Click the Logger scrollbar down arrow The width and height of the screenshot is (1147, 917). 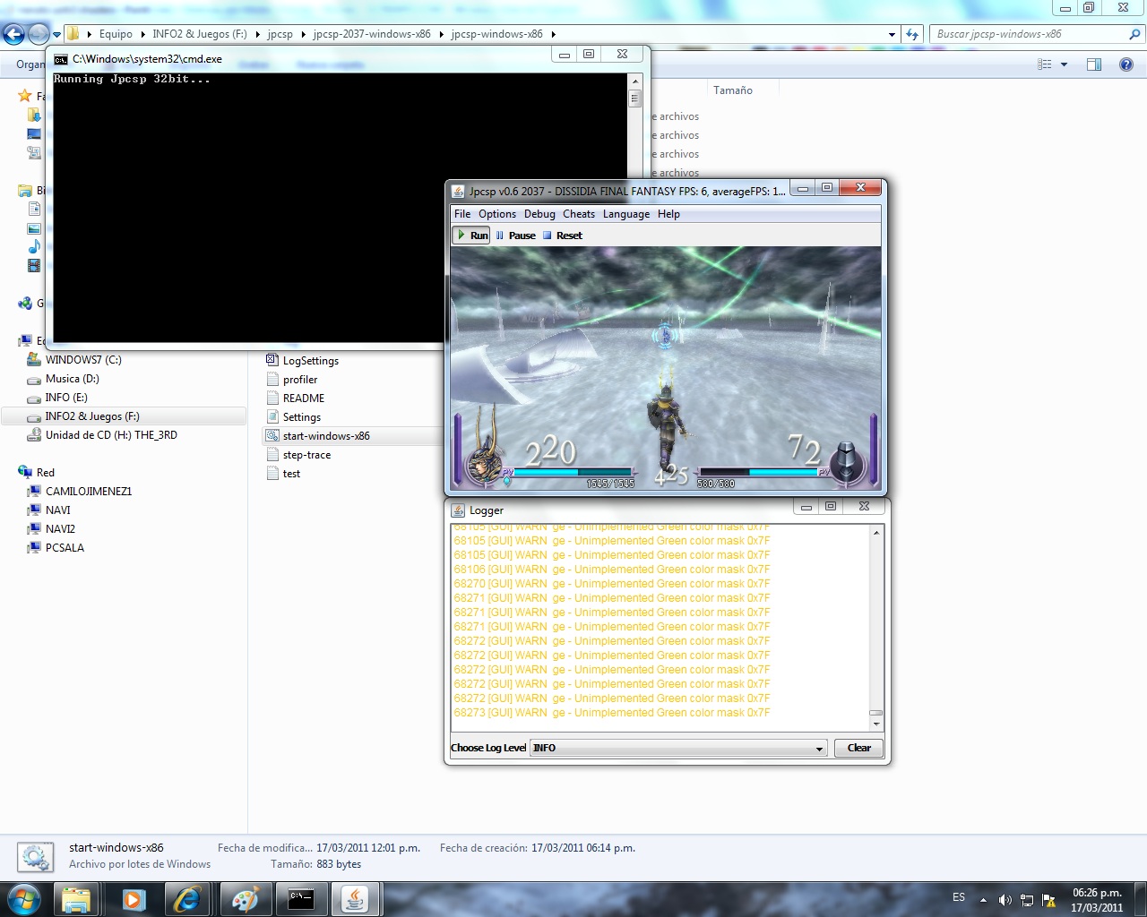click(x=876, y=724)
